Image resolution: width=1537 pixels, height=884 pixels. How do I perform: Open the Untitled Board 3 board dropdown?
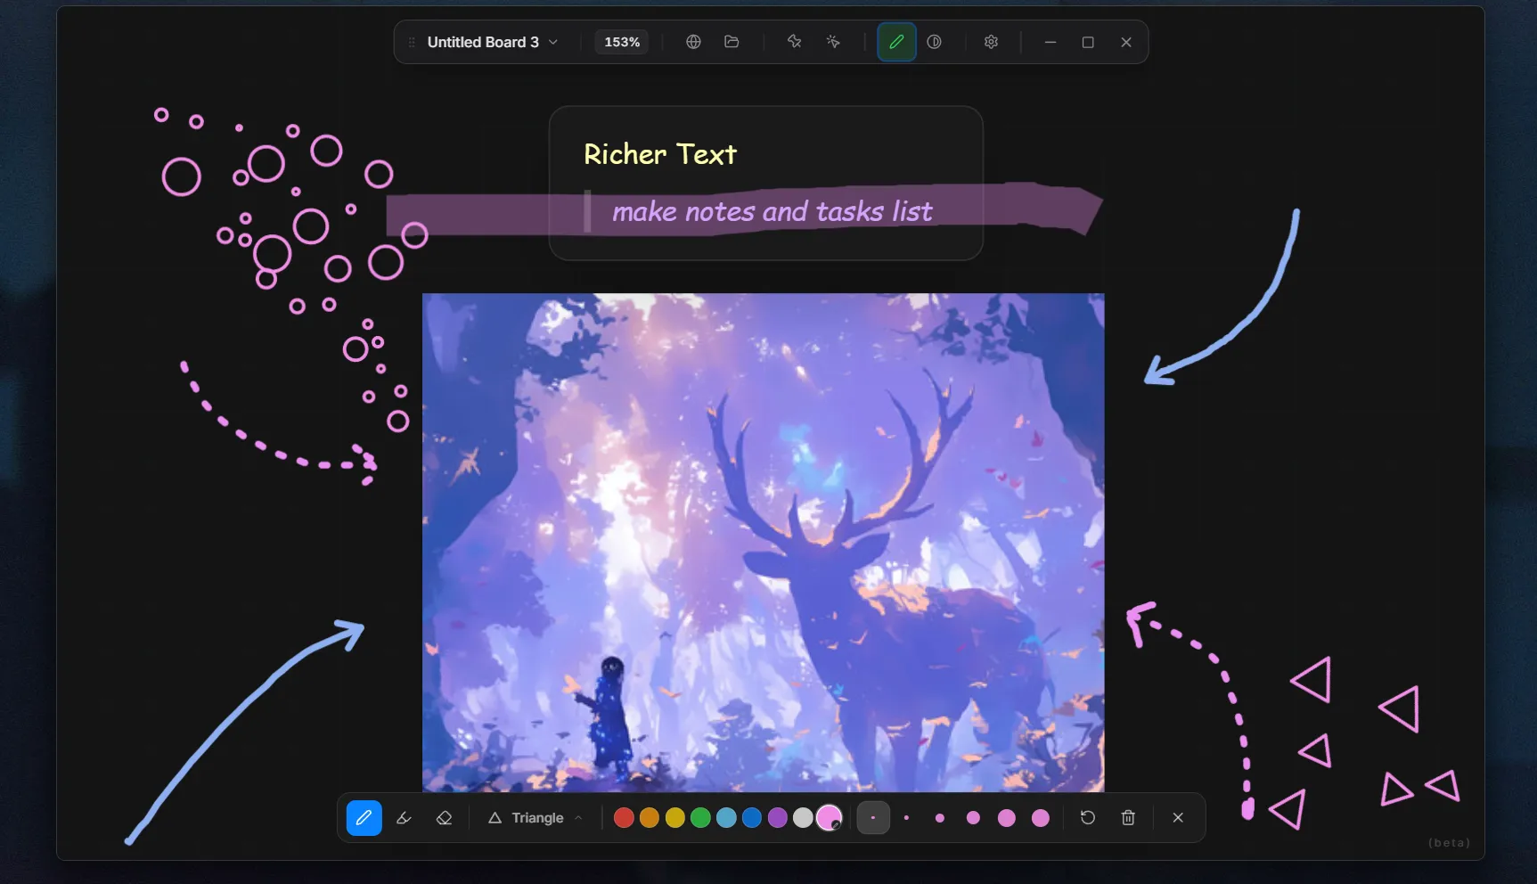tap(492, 42)
